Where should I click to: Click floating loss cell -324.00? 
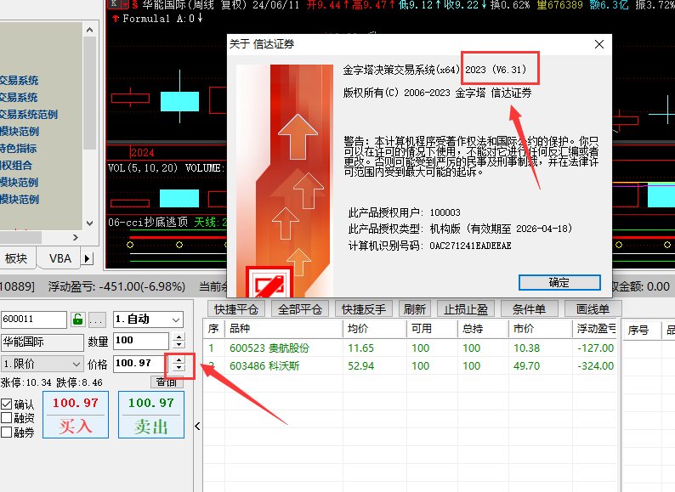[x=595, y=366]
